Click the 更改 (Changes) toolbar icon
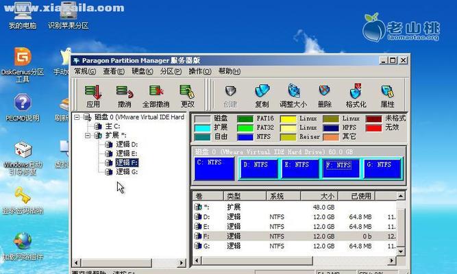 pos(187,96)
